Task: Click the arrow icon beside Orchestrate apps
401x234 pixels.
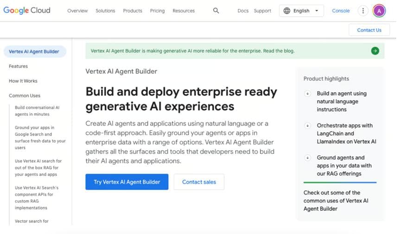Action: 307,126
